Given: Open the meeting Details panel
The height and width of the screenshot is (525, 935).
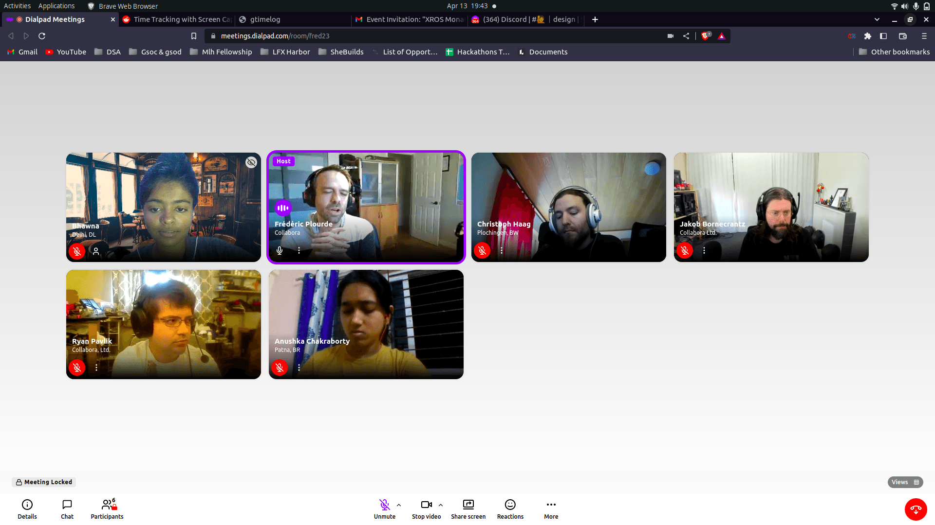Looking at the screenshot, I should click(x=27, y=509).
